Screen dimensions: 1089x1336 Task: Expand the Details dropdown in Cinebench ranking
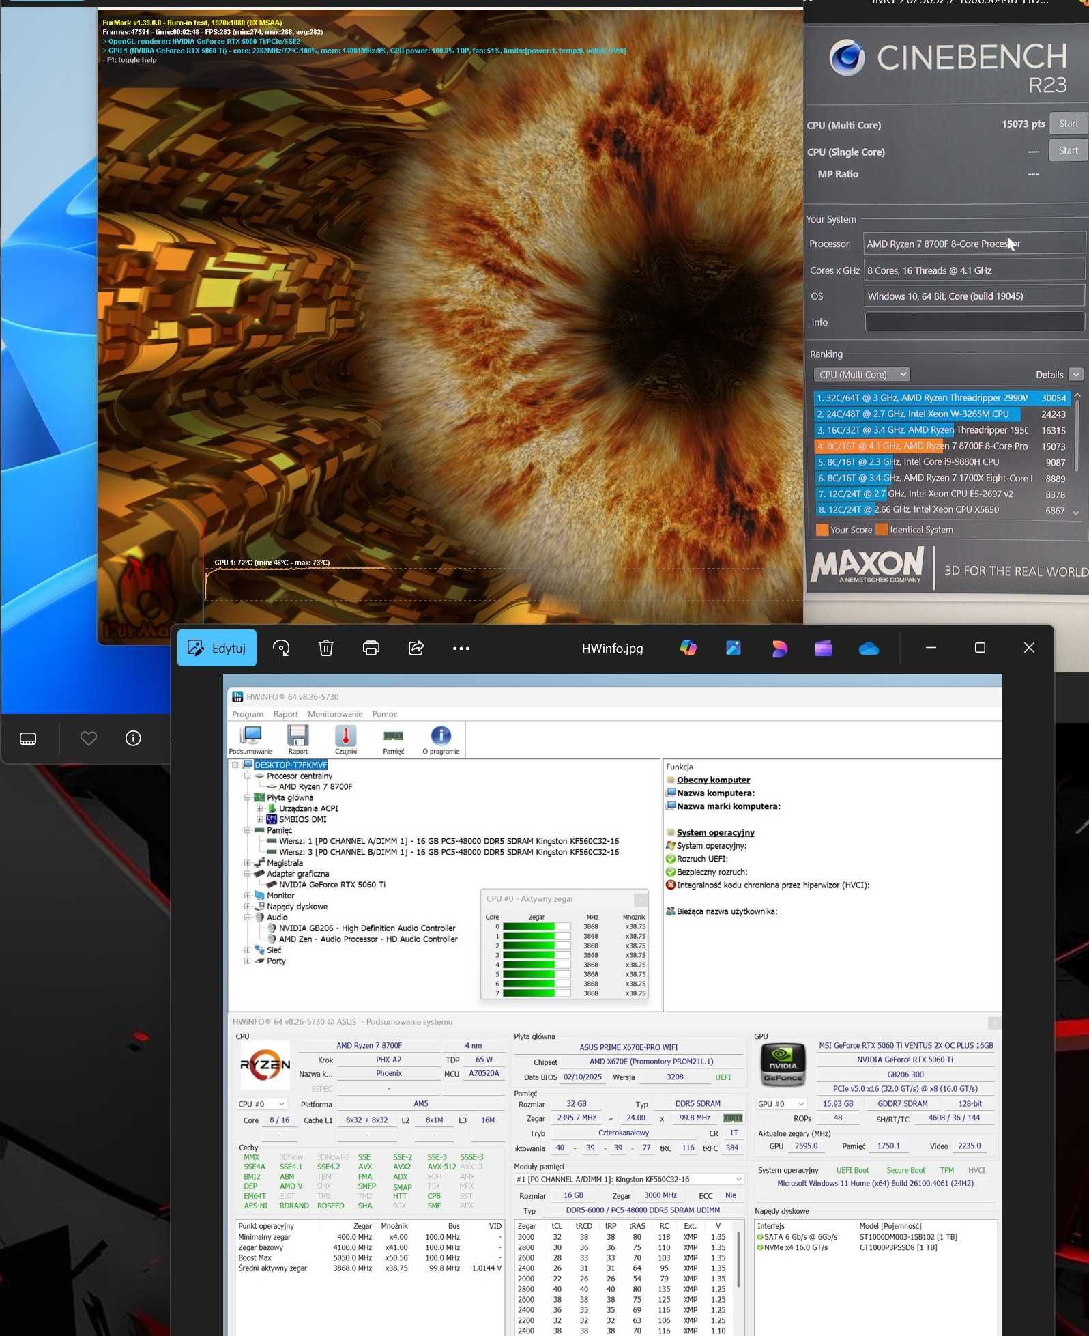(x=1075, y=374)
